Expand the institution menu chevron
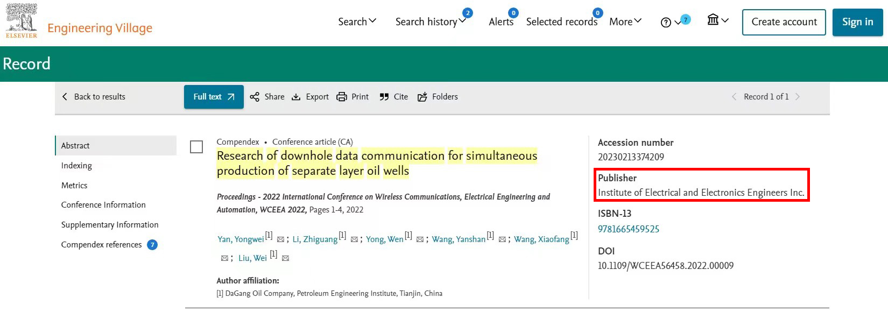This screenshot has height=312, width=888. click(x=725, y=20)
